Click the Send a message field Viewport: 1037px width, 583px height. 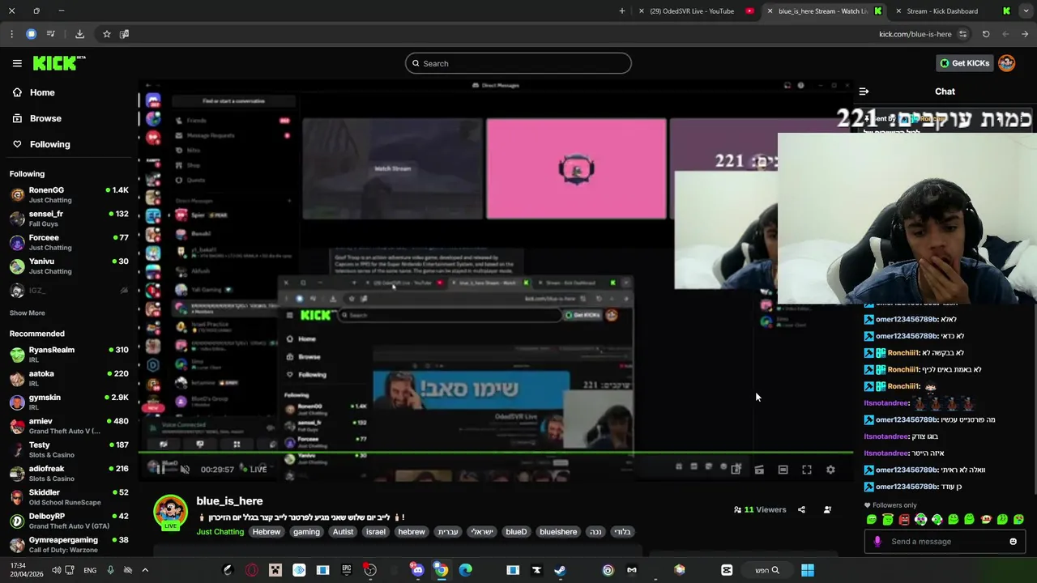(945, 542)
